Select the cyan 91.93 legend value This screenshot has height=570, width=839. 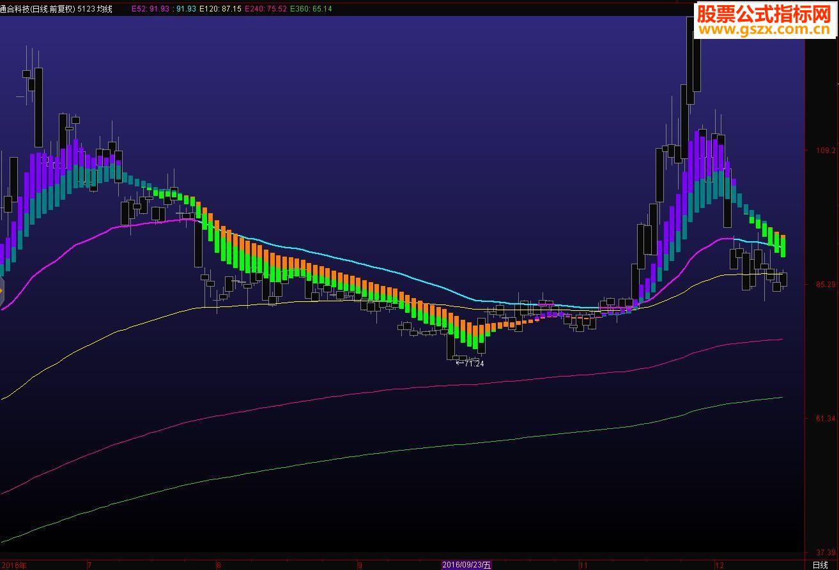[186, 9]
